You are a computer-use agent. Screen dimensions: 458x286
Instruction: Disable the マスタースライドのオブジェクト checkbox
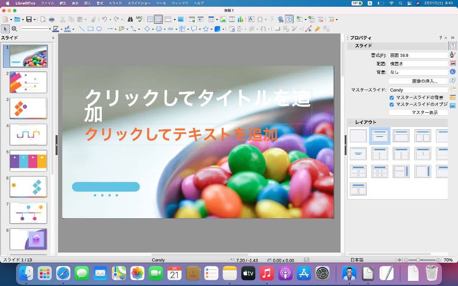pyautogui.click(x=392, y=104)
